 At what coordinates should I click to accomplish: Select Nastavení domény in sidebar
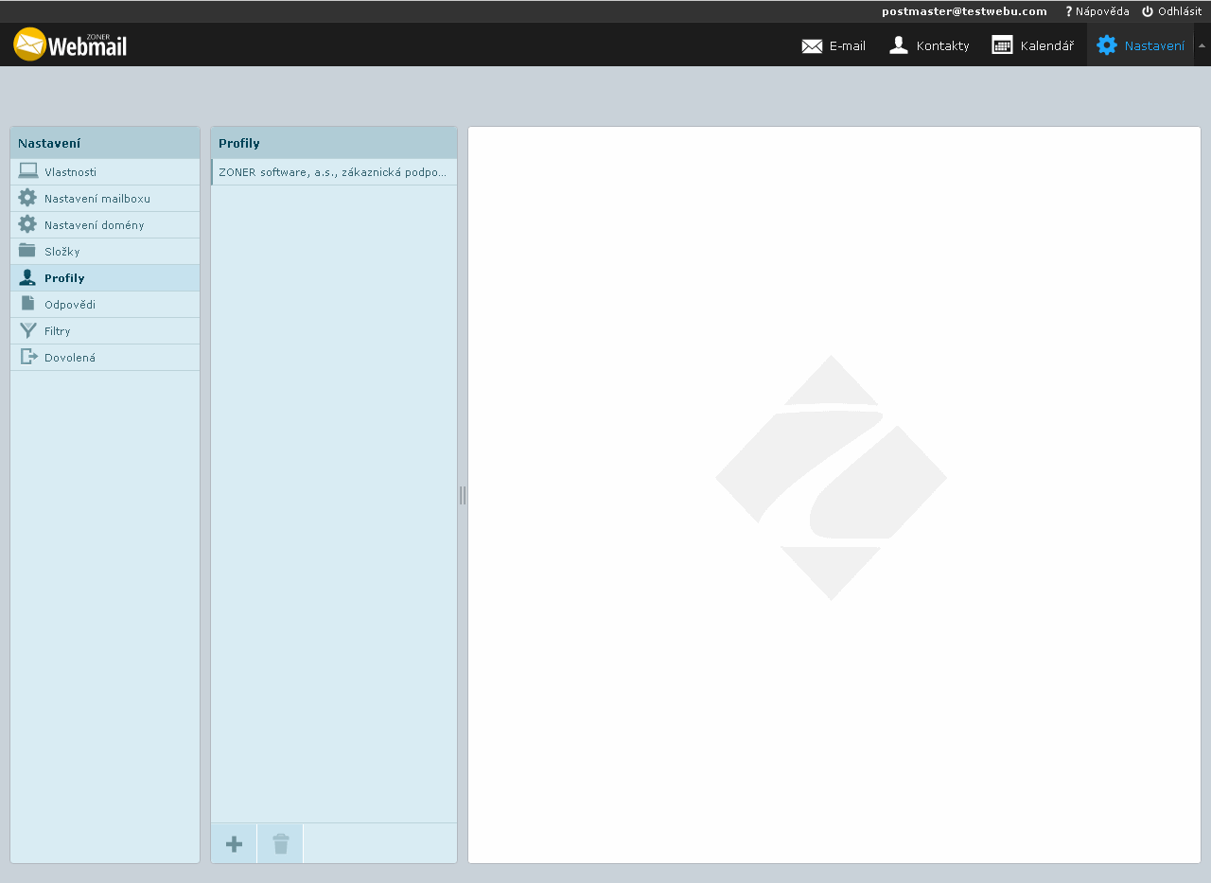94,225
